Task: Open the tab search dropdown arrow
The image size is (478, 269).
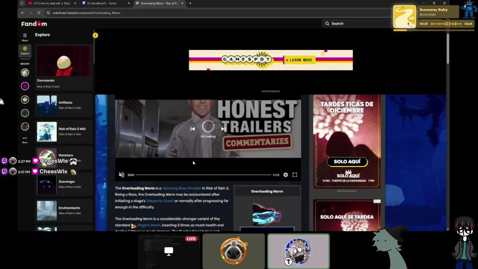Action: click(x=22, y=3)
